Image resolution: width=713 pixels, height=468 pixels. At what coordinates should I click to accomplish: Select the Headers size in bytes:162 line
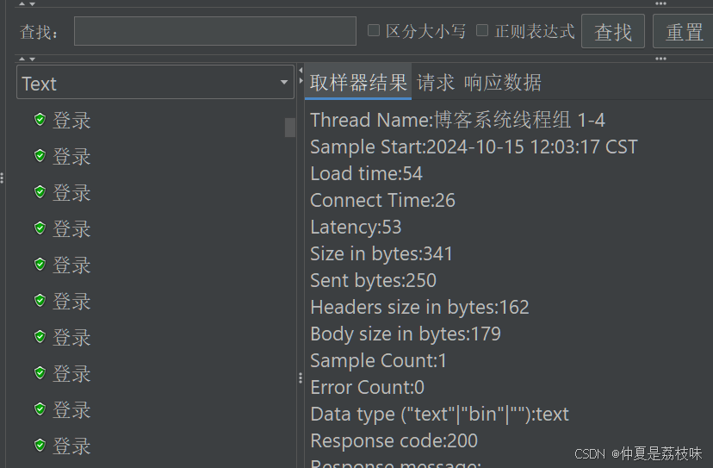(x=419, y=308)
